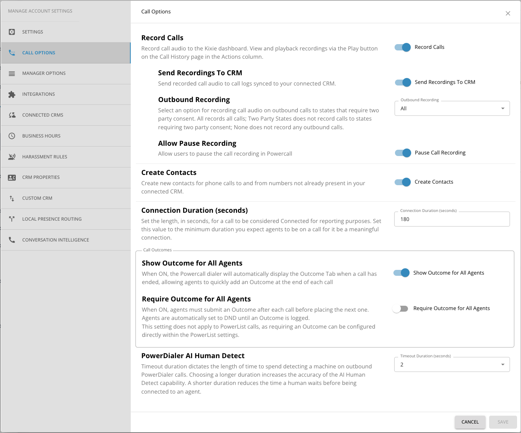Go to BUSINESS HOURS section

(66, 136)
